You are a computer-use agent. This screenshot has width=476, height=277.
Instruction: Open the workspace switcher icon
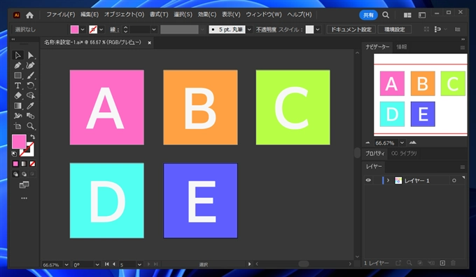422,15
